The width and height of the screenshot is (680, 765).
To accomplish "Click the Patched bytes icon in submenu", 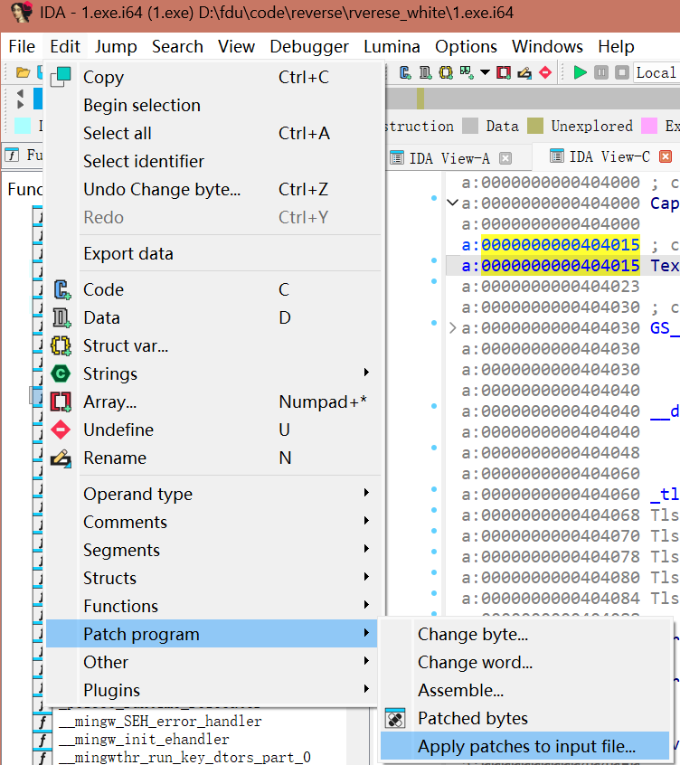I will coord(394,719).
